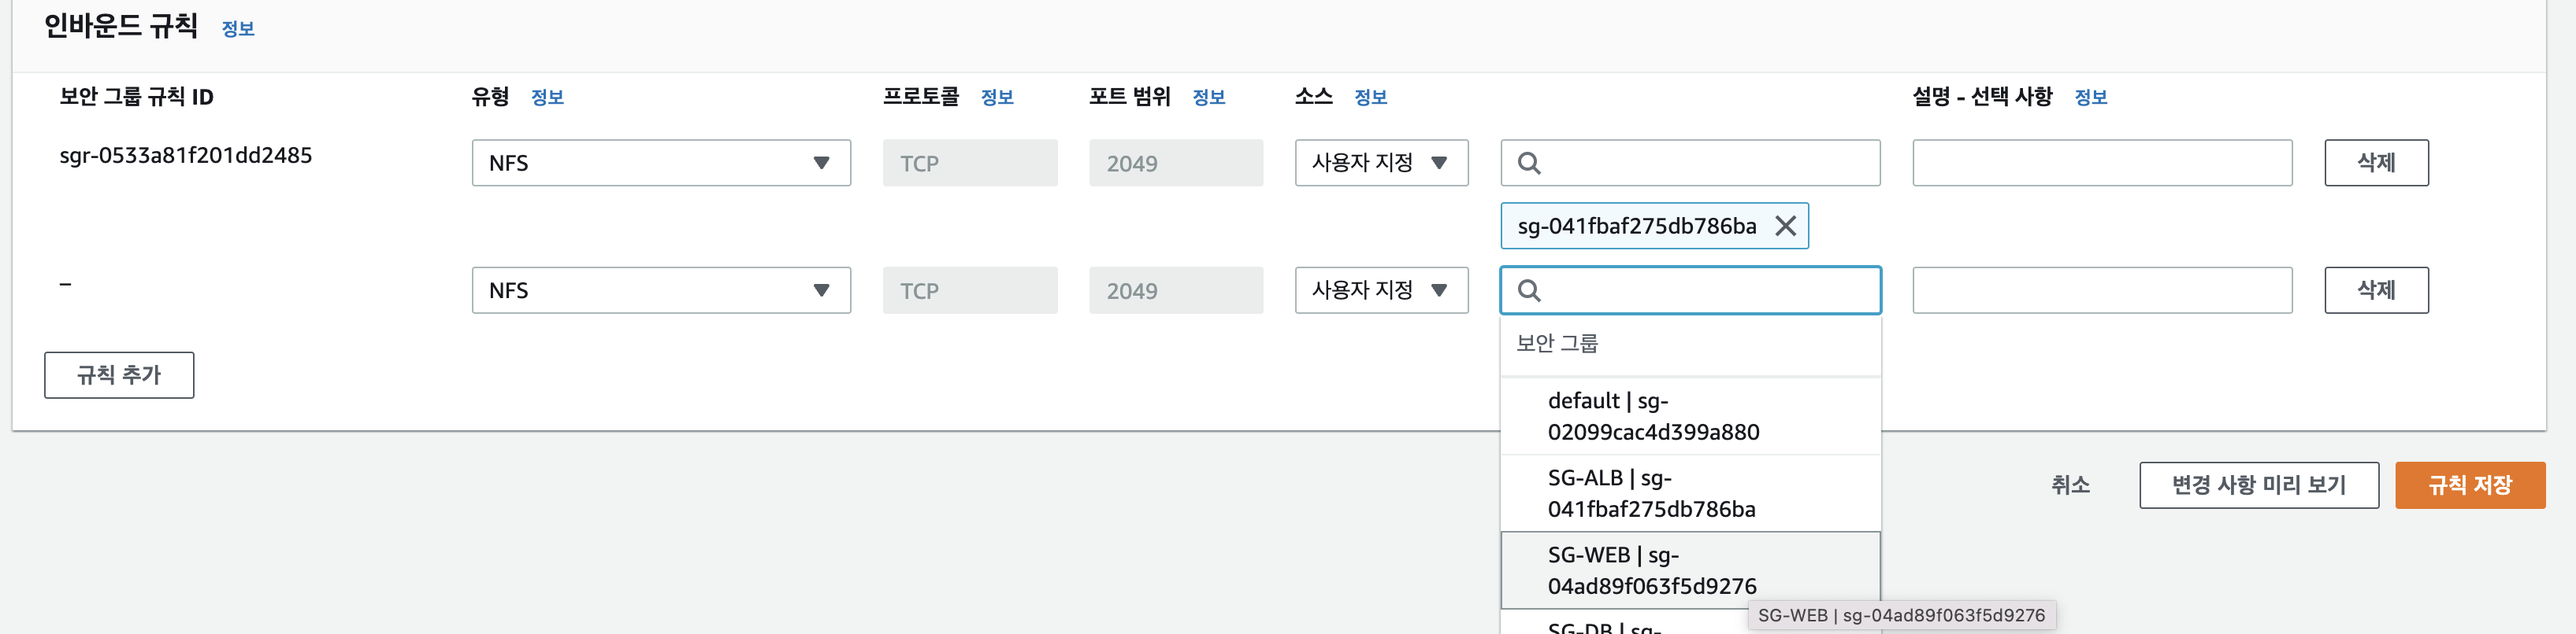Click rule ID text sgr-0533a81f201dd2485
This screenshot has width=2576, height=634.
(x=186, y=156)
